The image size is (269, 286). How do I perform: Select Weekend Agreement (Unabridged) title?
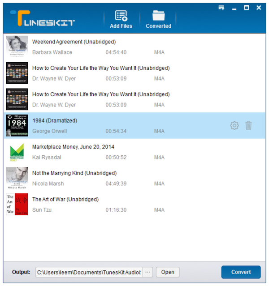click(x=74, y=42)
